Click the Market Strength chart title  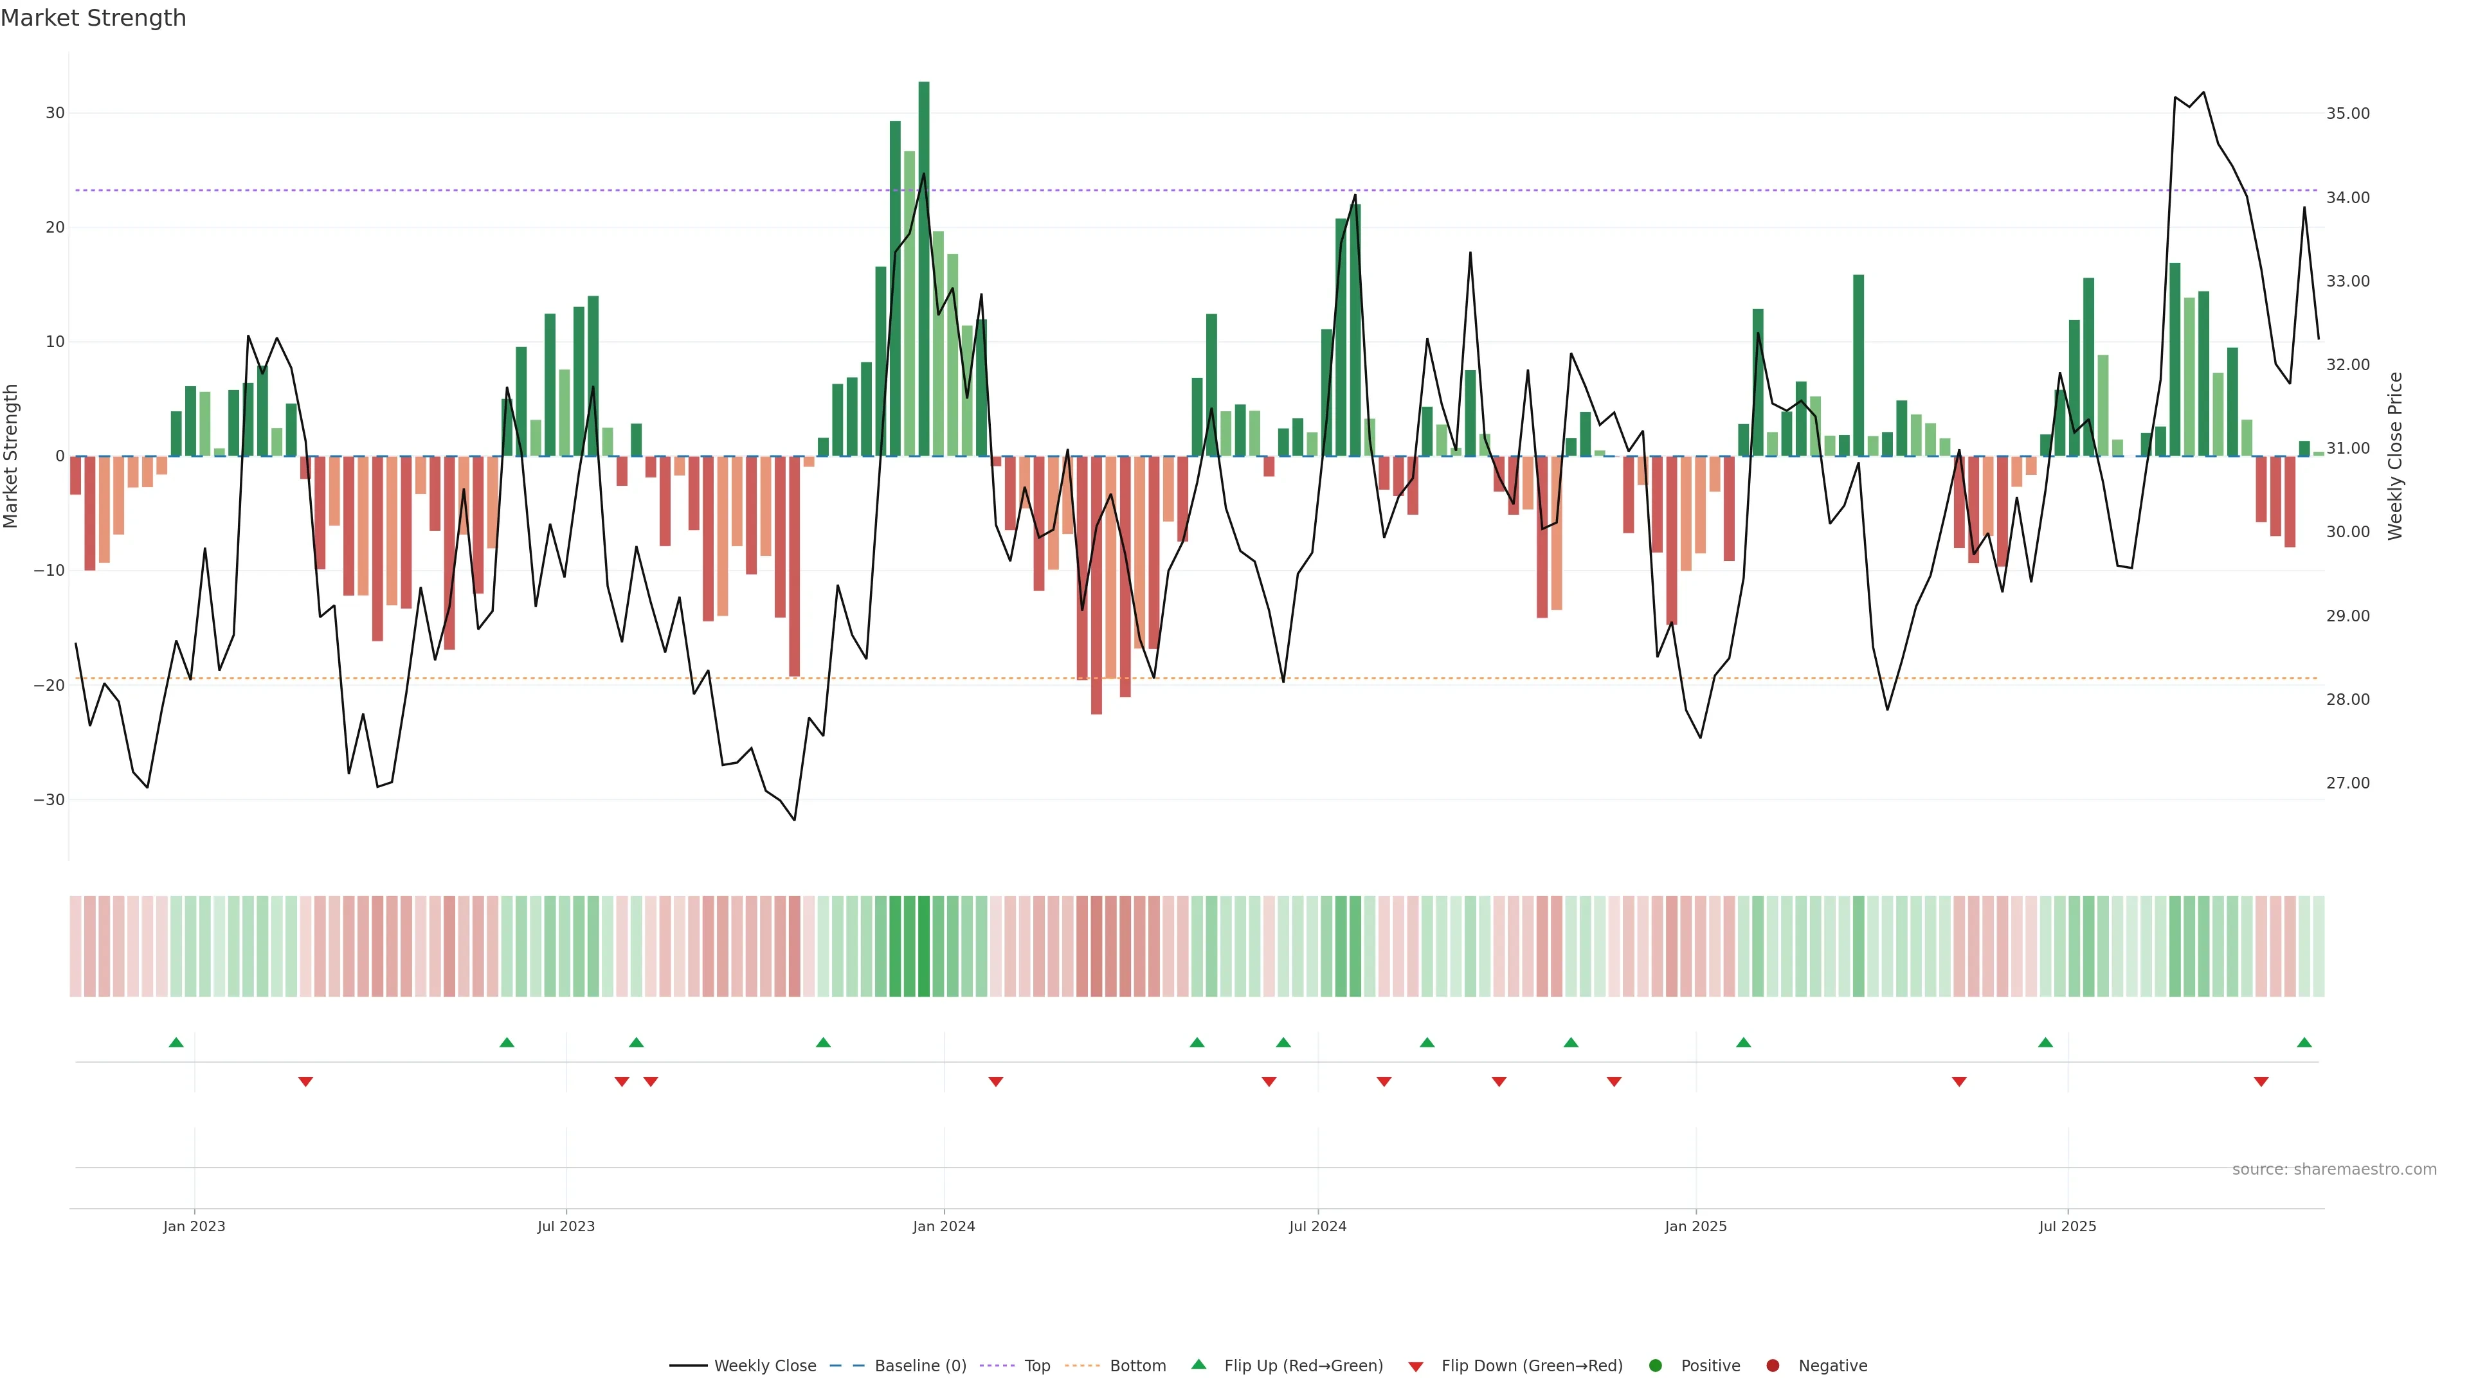[93, 18]
